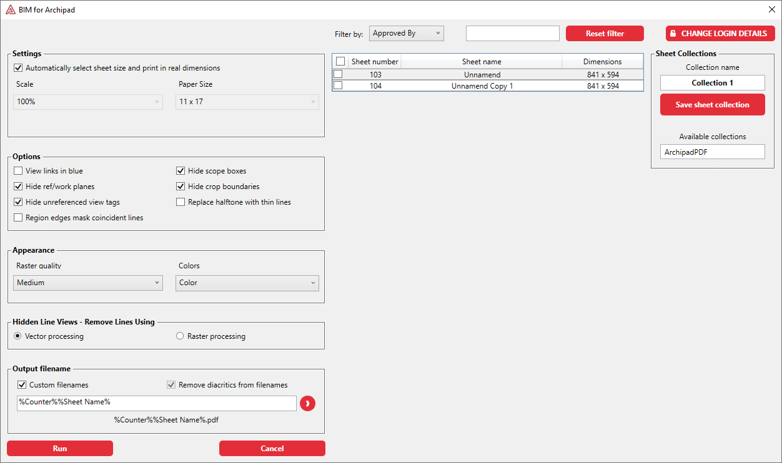782x463 pixels.
Task: Click 841 x 594 dimensions for sheet 103
Action: click(603, 75)
